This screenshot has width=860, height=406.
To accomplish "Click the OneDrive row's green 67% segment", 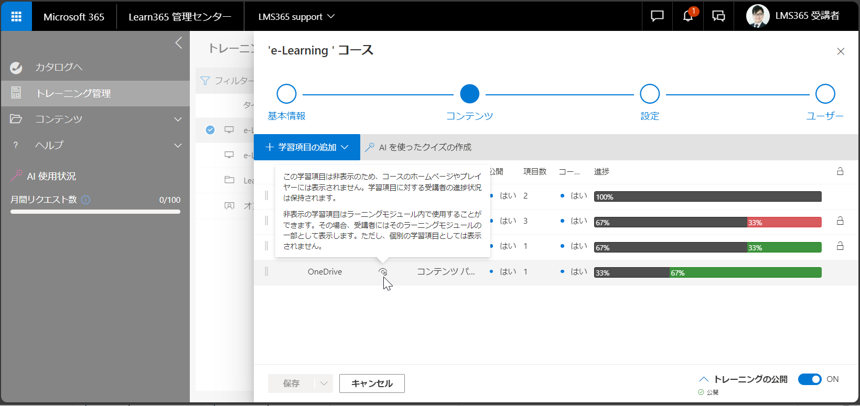I will tap(745, 272).
